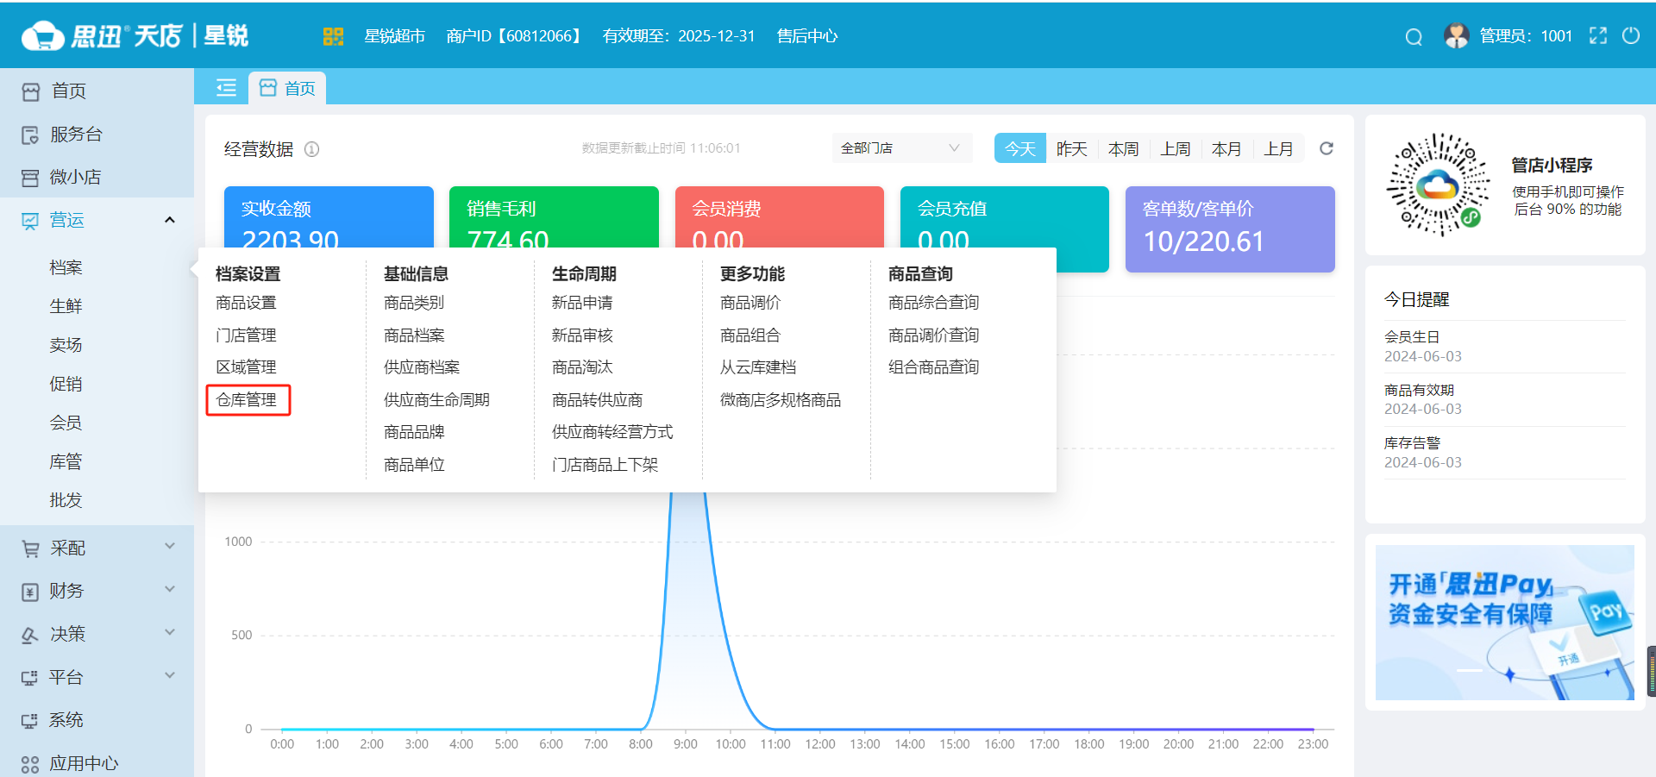Toggle fullscreen mode in the top bar
Screen dimensions: 1656x777
(x=1598, y=36)
